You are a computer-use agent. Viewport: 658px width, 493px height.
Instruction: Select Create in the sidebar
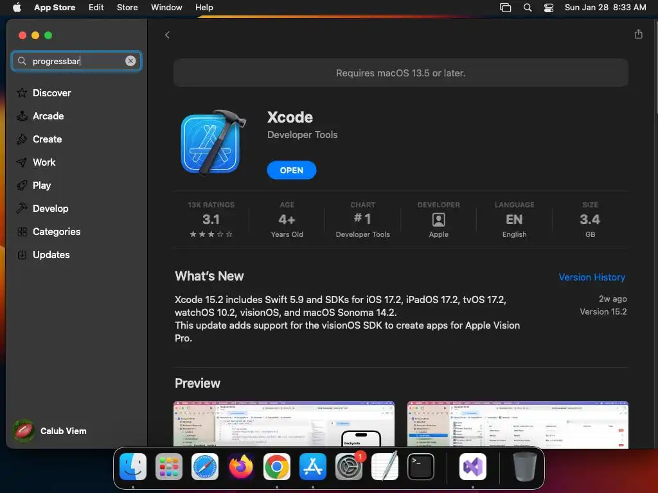coord(47,139)
